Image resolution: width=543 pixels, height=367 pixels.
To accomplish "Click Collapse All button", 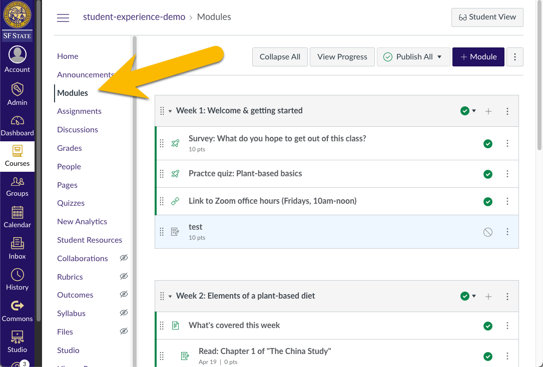I will (280, 57).
